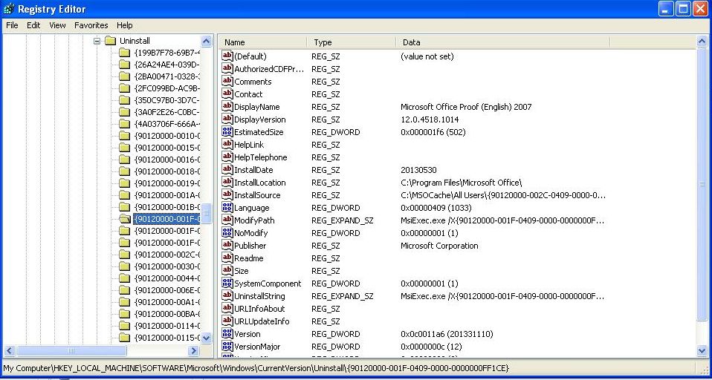
Task: Click the HelpLink string value icon
Action: (x=227, y=145)
